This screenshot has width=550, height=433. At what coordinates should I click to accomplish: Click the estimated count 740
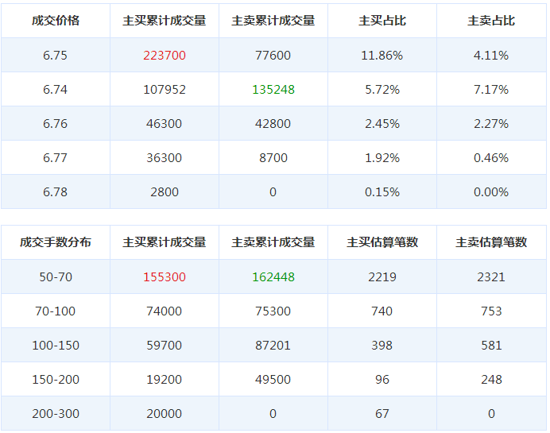coord(382,311)
